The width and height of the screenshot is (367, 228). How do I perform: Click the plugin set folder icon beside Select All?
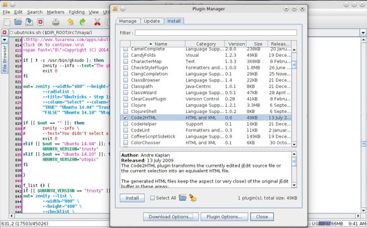click(183, 198)
